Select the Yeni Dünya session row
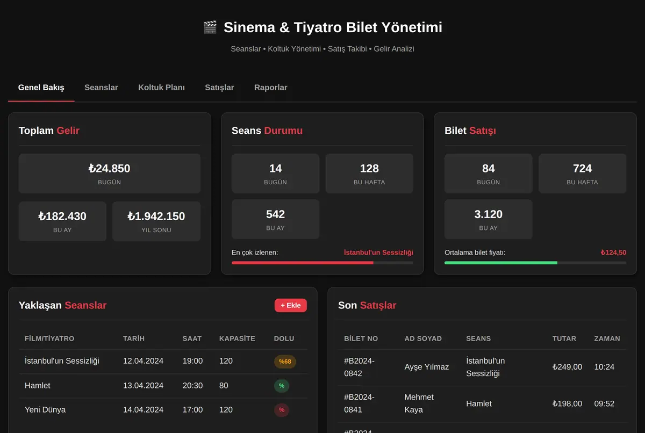The image size is (645, 433). [163, 410]
